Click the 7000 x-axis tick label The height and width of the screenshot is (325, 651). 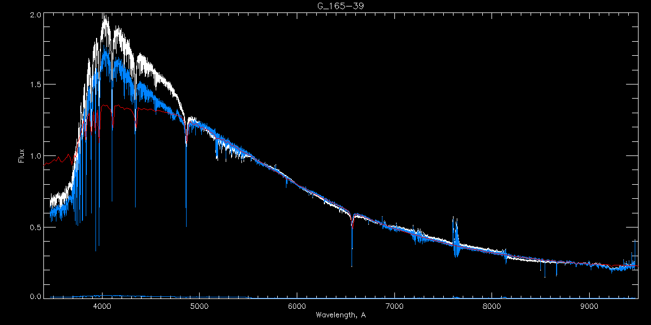[x=394, y=305]
